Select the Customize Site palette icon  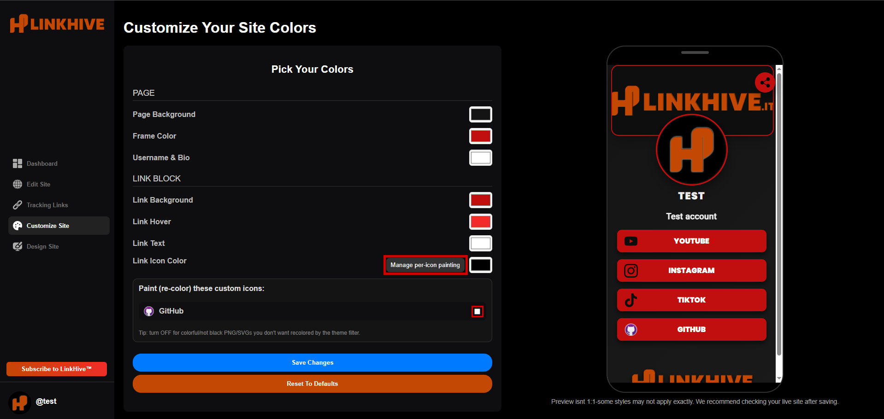[17, 226]
